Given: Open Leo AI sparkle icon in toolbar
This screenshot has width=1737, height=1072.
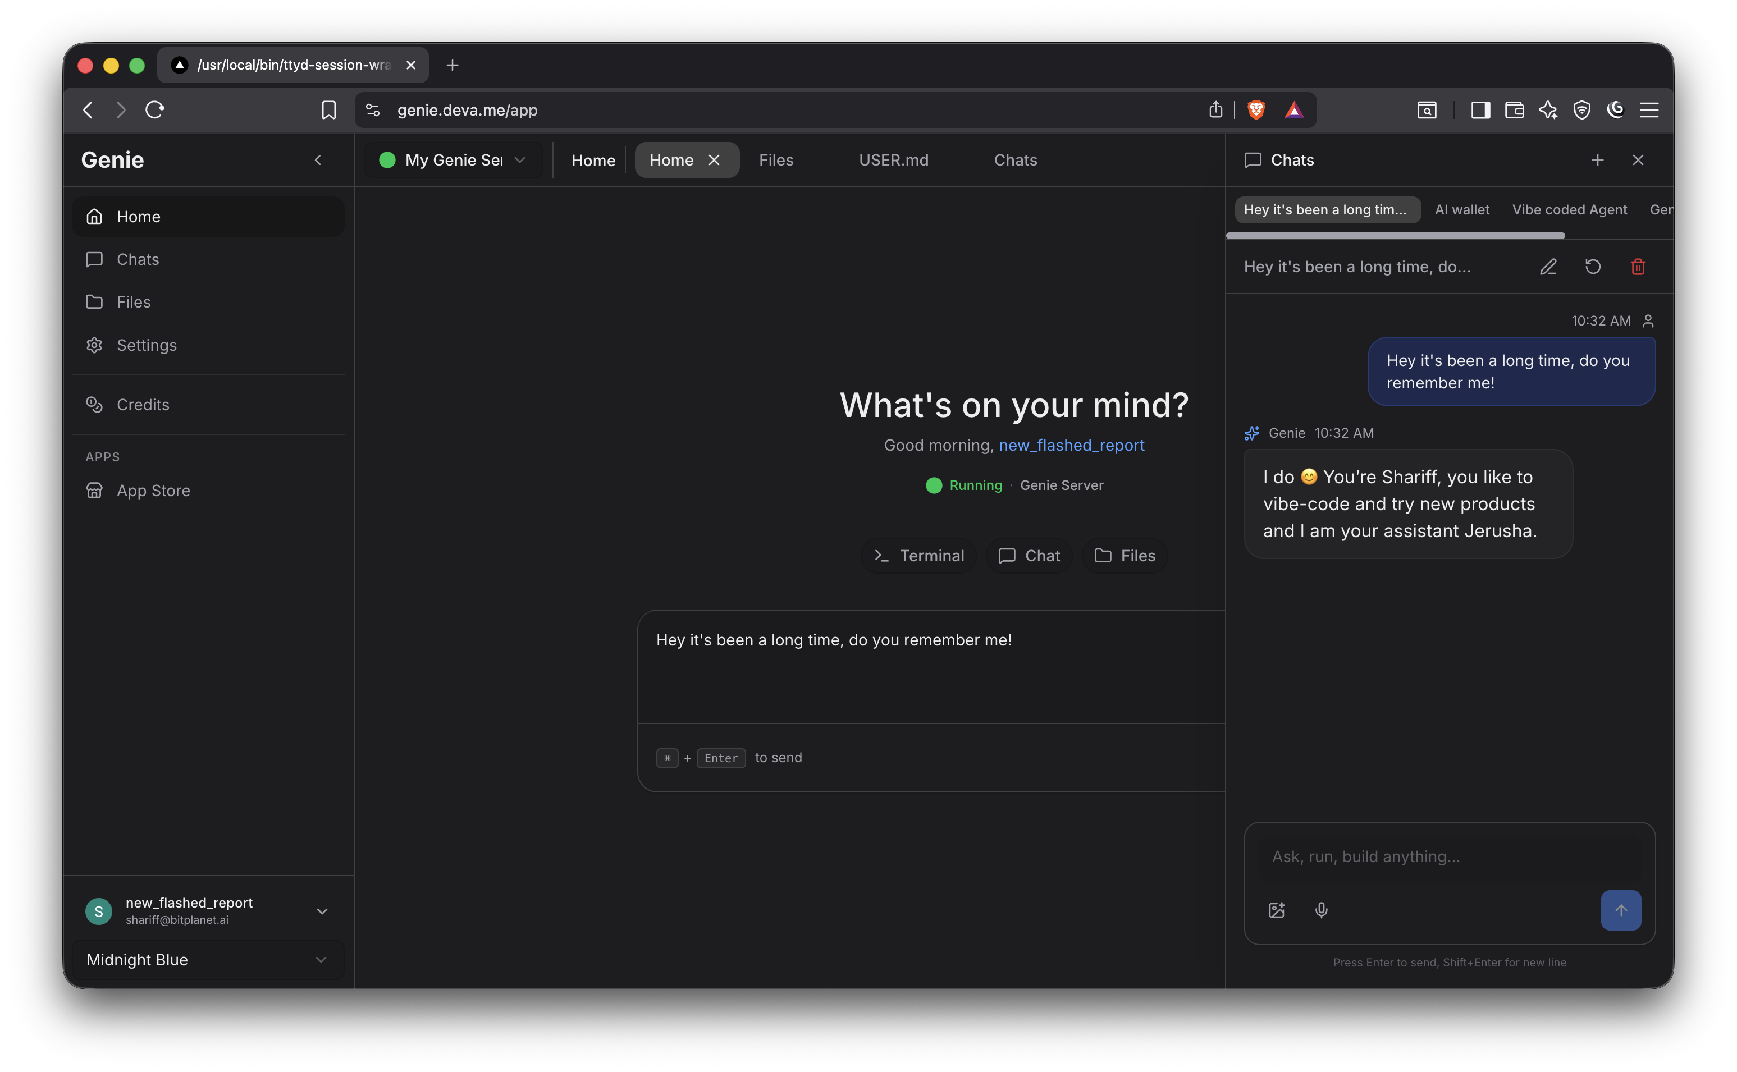Looking at the screenshot, I should [1548, 110].
